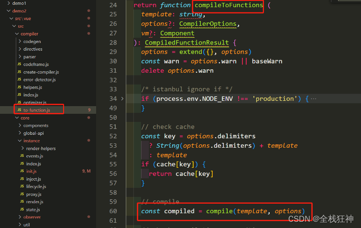Click the JS icon beside helpers.js

pos(19,87)
